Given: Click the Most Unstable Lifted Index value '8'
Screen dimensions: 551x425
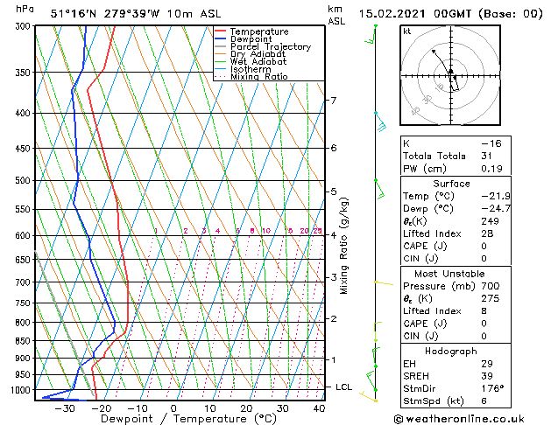Looking at the screenshot, I should (484, 311).
